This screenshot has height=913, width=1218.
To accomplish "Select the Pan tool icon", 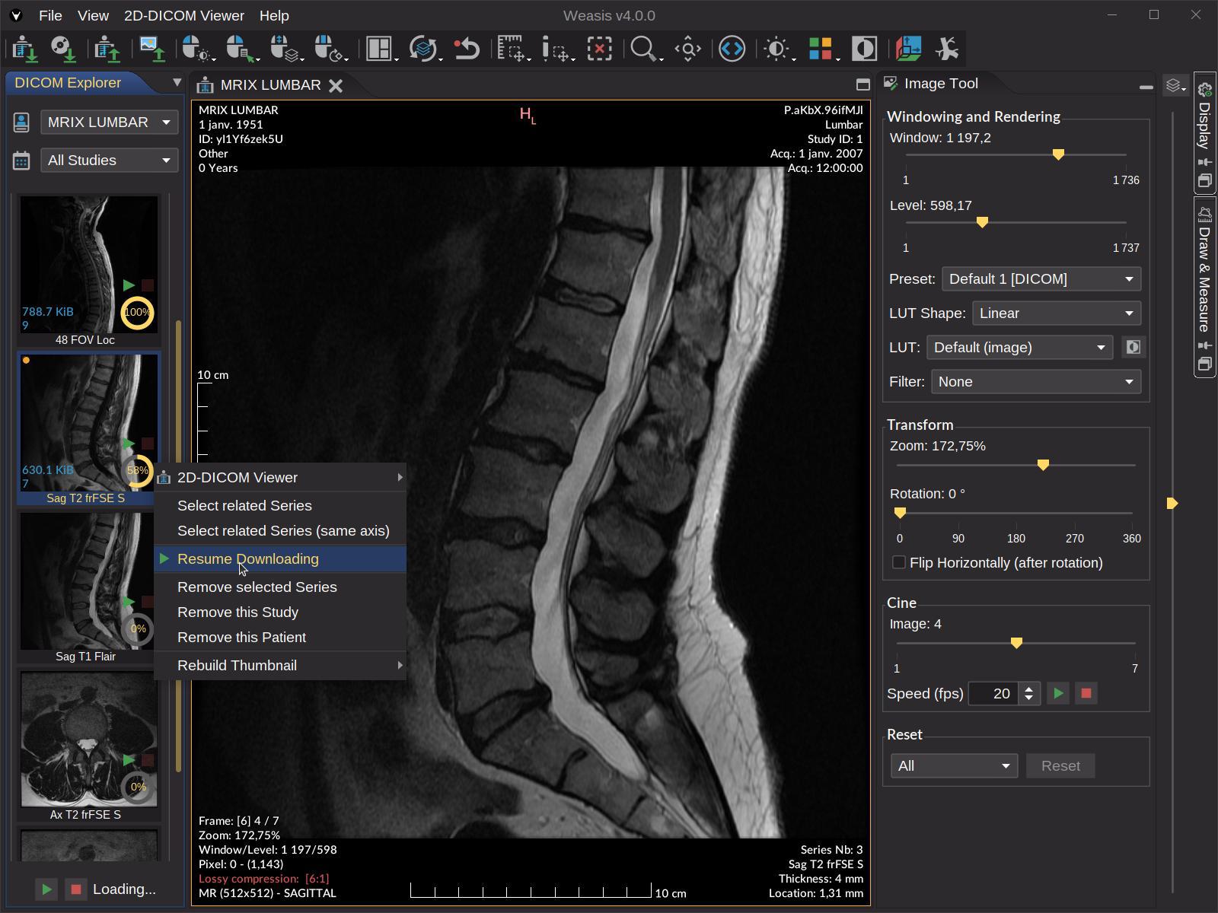I will pyautogui.click(x=687, y=48).
